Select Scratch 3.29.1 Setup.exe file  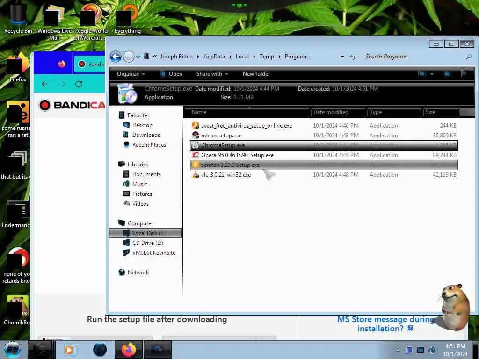tap(324, 165)
